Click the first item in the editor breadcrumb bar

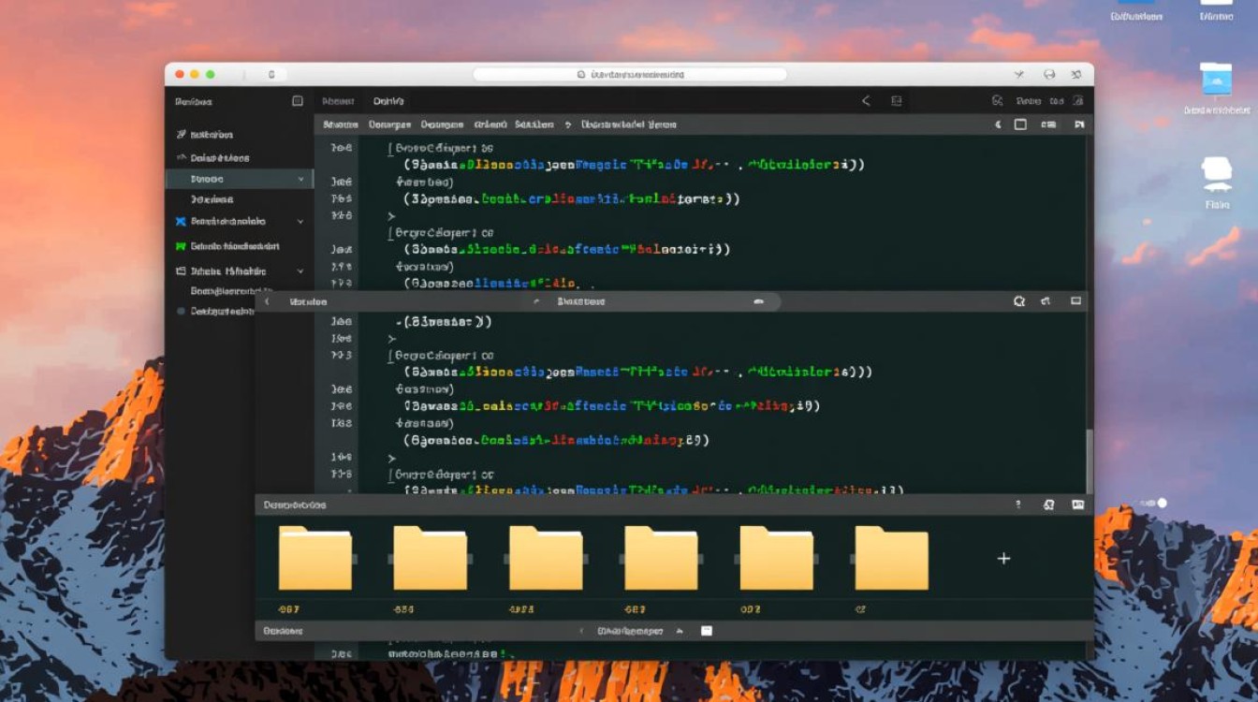pos(341,124)
